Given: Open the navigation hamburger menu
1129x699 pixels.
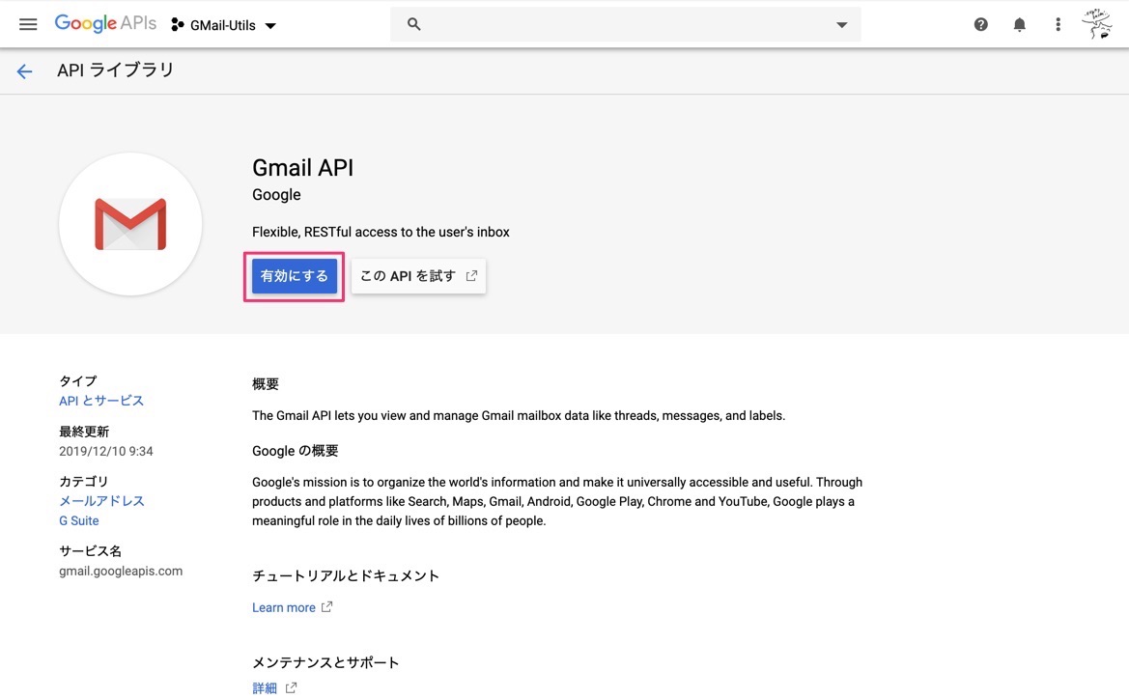Looking at the screenshot, I should pos(27,24).
